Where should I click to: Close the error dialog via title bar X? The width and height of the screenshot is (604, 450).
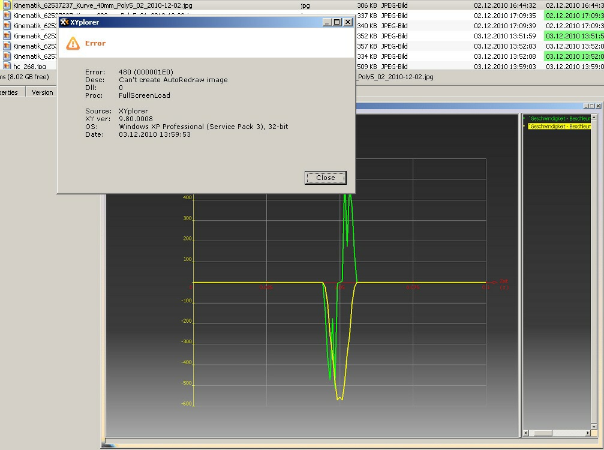coord(347,22)
